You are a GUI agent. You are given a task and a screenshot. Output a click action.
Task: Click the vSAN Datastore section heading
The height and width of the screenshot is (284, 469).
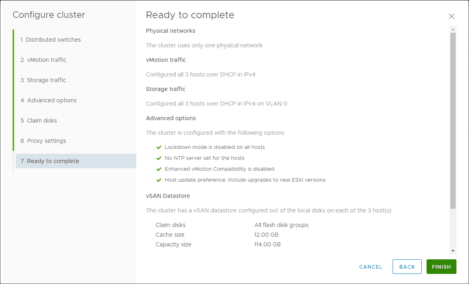(168, 196)
